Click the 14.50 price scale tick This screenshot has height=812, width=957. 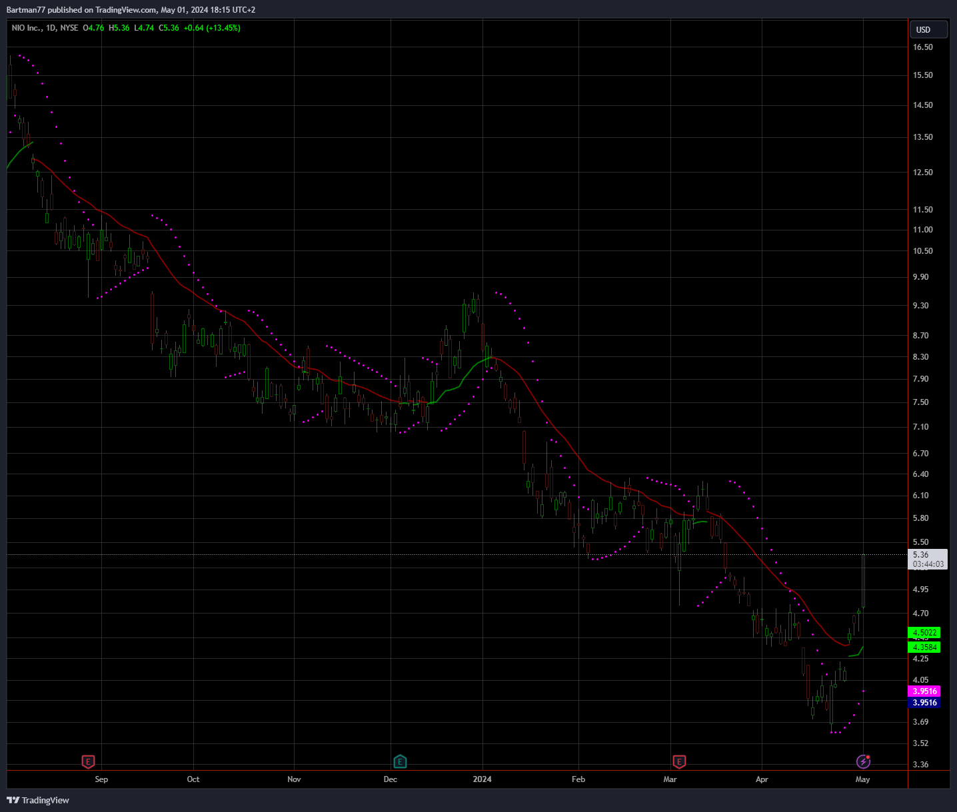coord(923,105)
